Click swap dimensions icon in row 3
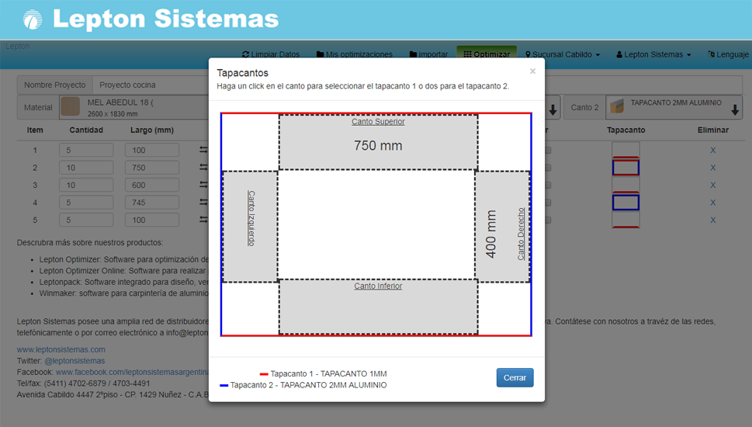The image size is (752, 427). 204,186
